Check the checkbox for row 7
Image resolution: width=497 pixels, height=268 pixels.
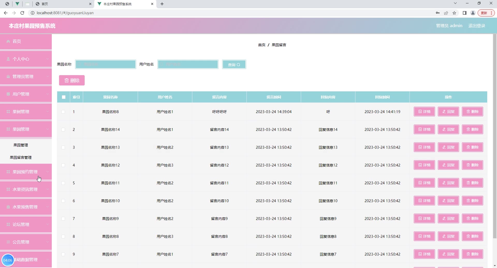pyautogui.click(x=63, y=219)
